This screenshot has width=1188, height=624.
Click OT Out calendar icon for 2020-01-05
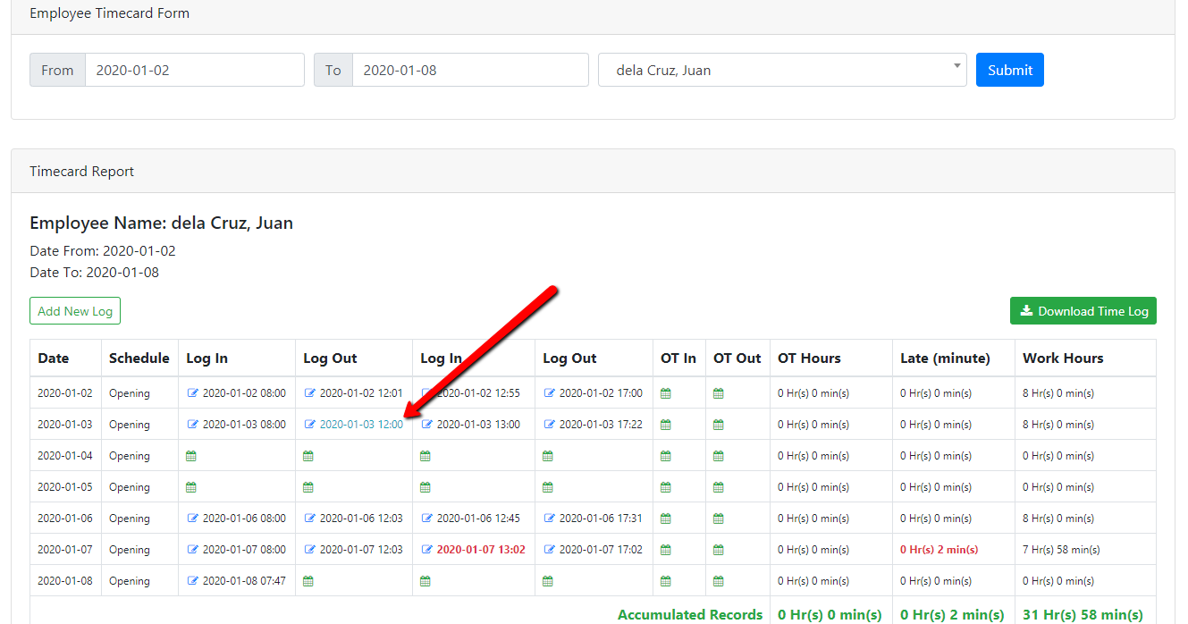click(719, 487)
